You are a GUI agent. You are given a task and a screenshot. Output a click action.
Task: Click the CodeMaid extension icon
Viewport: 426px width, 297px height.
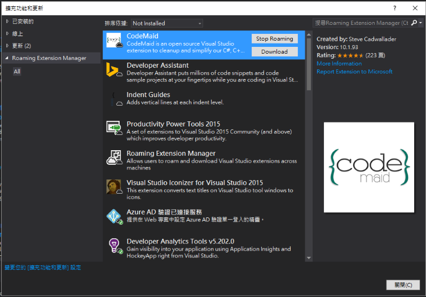click(x=115, y=41)
